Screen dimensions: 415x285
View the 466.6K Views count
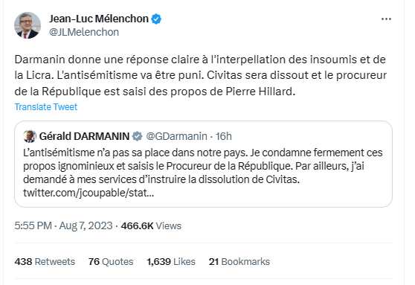coord(151,225)
